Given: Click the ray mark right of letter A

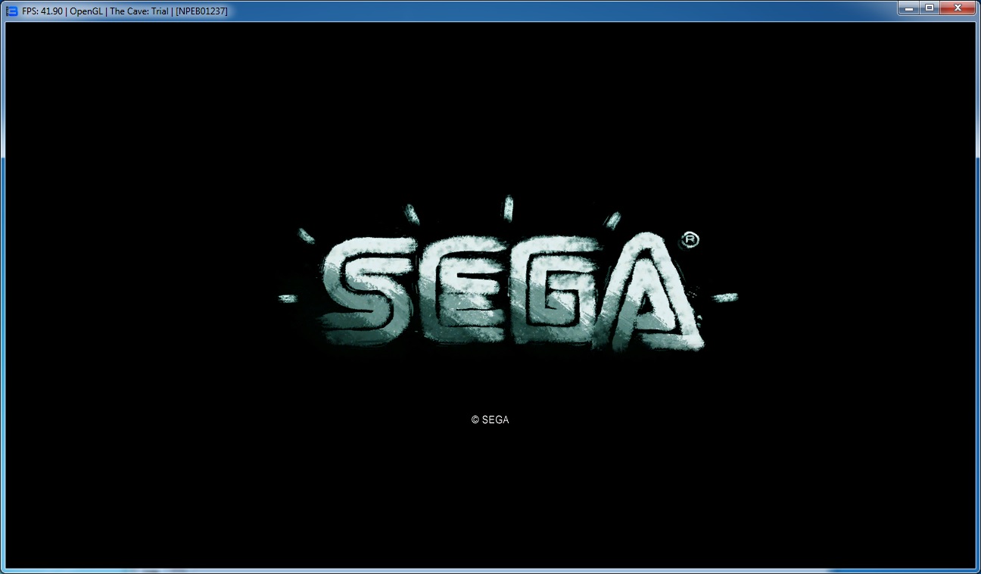Looking at the screenshot, I should click(724, 297).
